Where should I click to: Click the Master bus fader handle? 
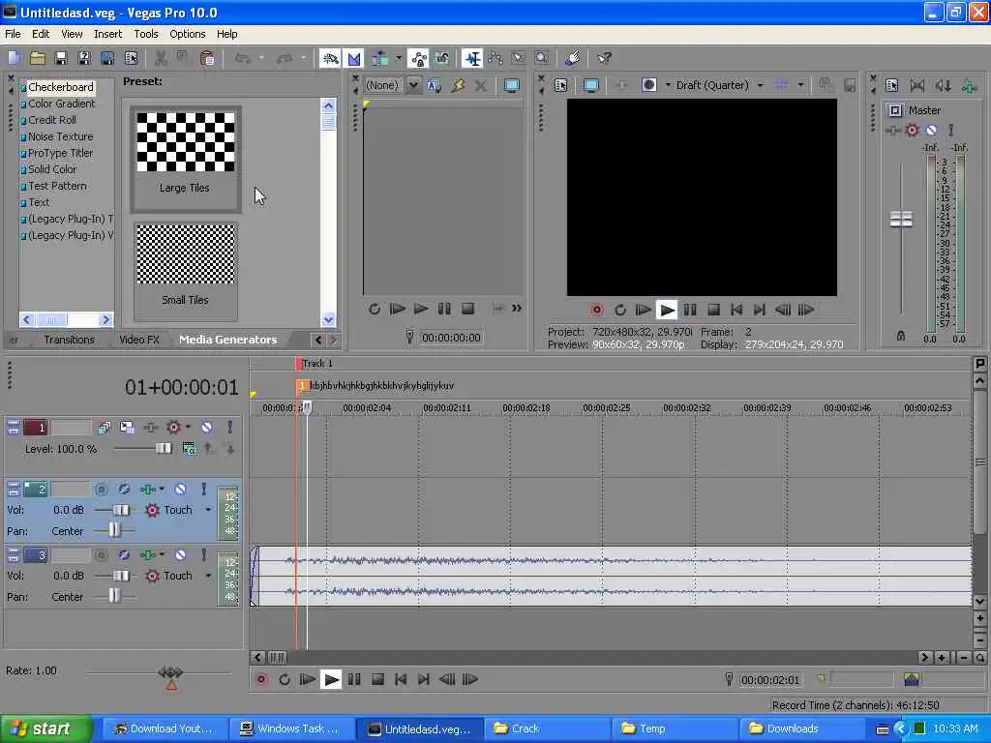901,220
